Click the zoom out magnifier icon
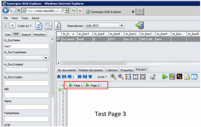This screenshot has width=201, height=127. point(120,77)
